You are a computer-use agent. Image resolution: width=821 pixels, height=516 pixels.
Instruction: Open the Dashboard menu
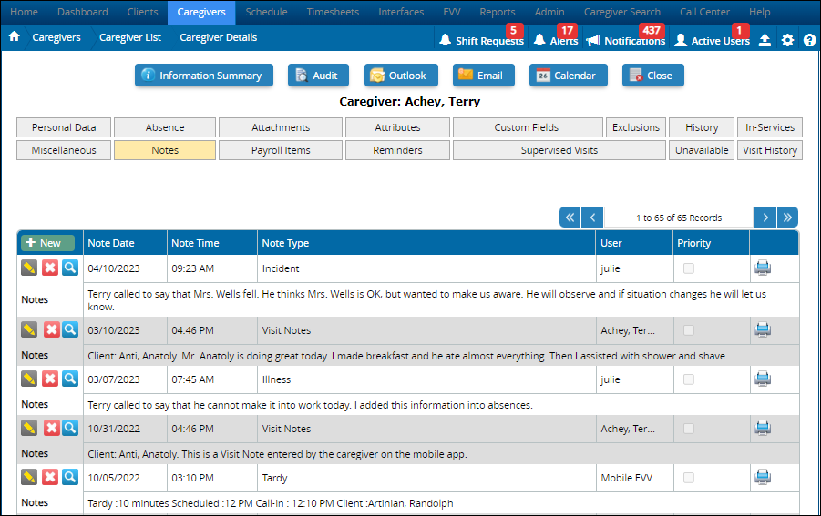[83, 12]
